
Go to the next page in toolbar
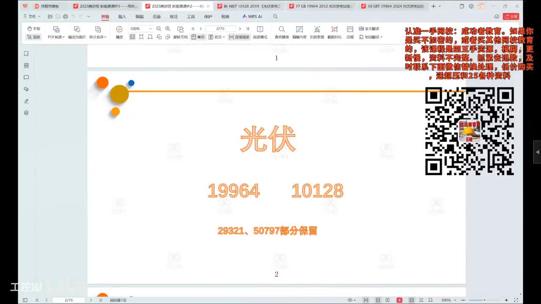(x=240, y=29)
